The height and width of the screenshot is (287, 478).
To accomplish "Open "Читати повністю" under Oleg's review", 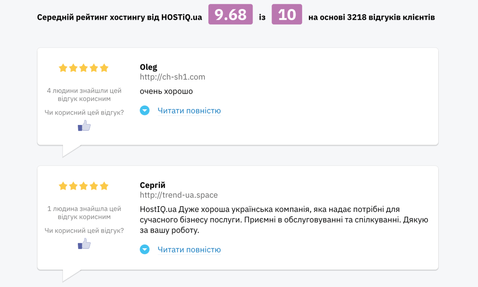I will [189, 111].
